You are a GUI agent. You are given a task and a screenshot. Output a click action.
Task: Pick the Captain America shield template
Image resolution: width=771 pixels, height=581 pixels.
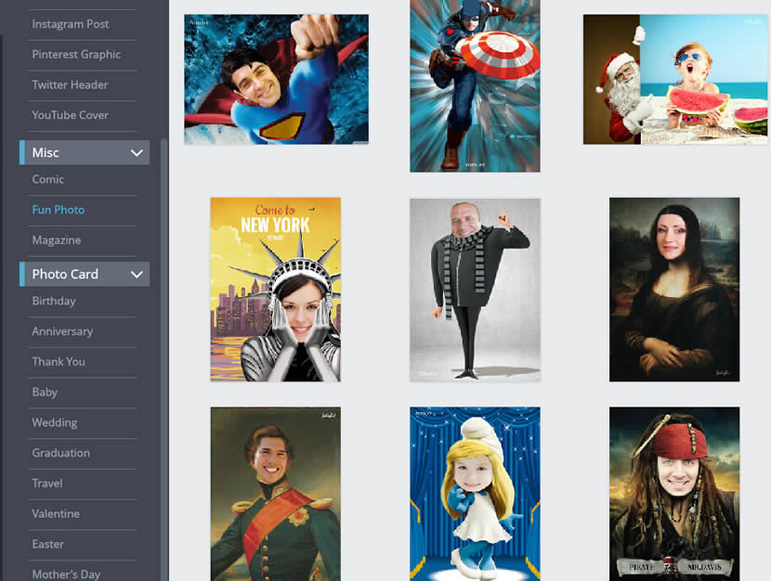click(475, 86)
